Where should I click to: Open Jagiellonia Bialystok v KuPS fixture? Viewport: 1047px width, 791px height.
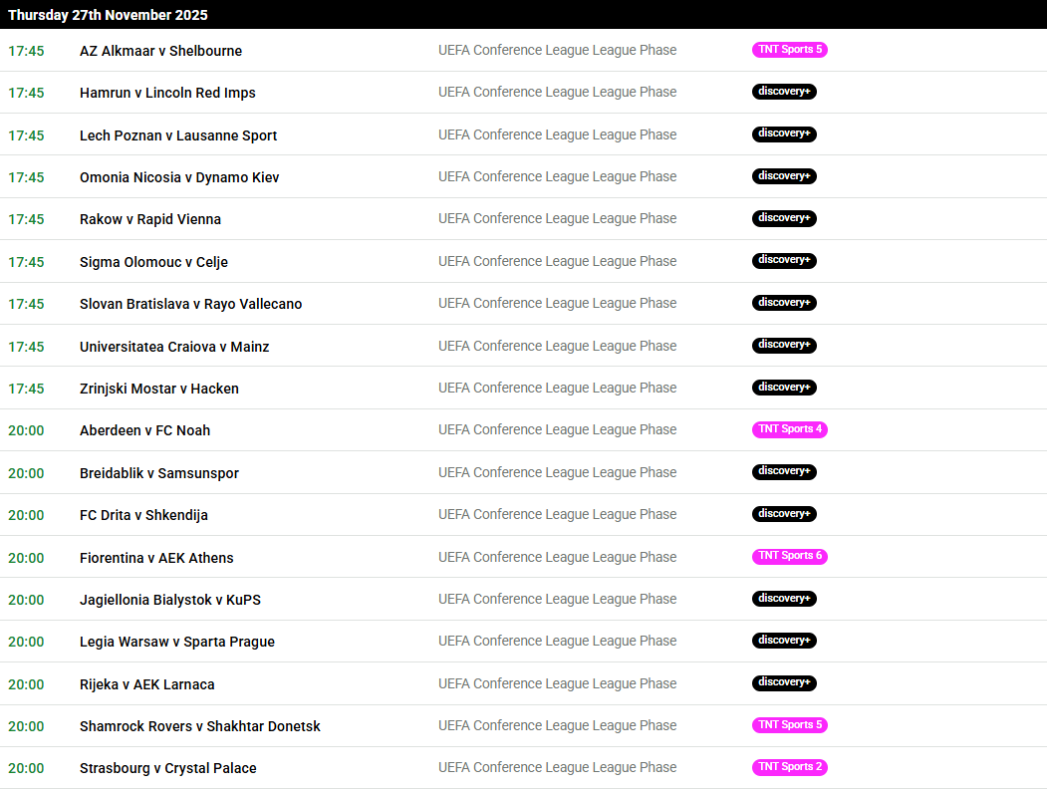170,600
